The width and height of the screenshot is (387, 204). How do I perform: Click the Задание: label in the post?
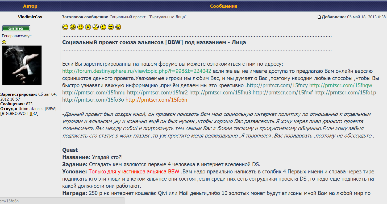(x=75, y=164)
